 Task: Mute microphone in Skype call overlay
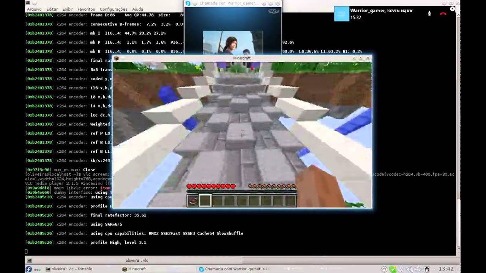pos(429,13)
